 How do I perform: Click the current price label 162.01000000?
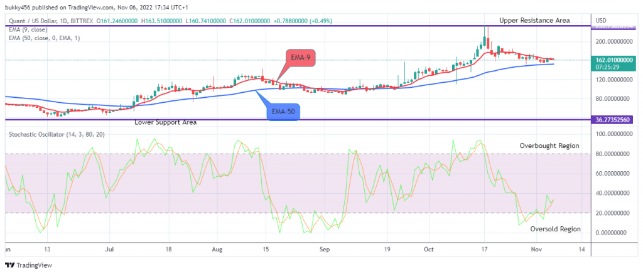pos(614,60)
